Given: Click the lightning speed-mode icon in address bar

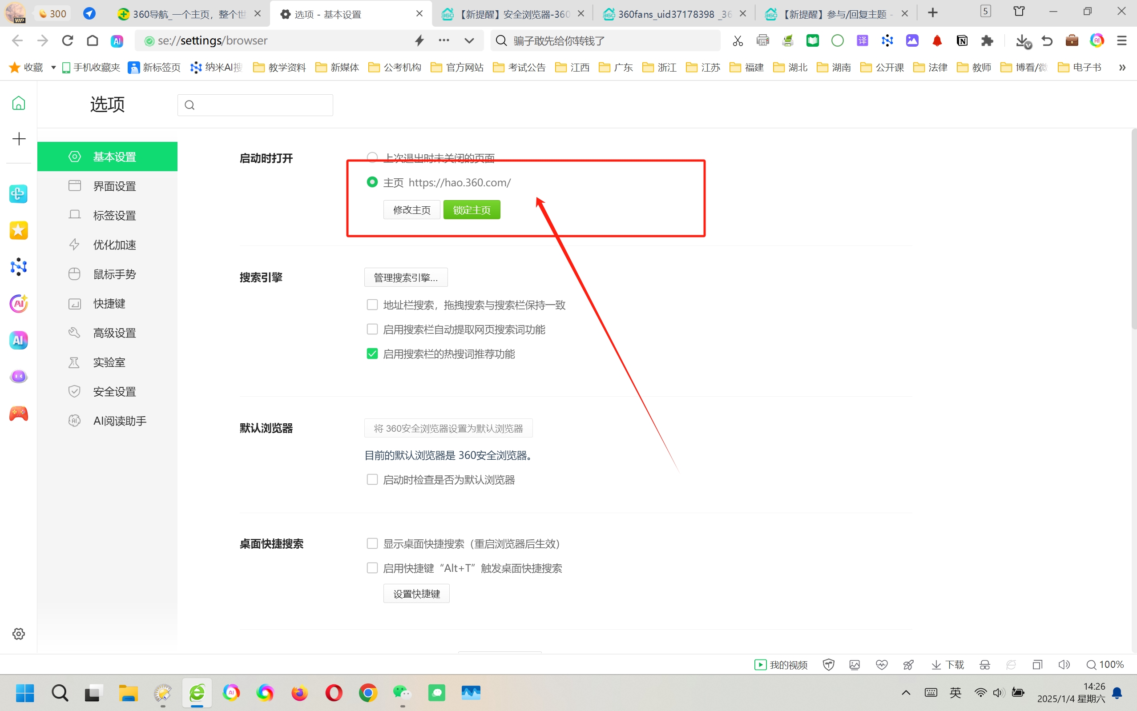Looking at the screenshot, I should pos(419,41).
